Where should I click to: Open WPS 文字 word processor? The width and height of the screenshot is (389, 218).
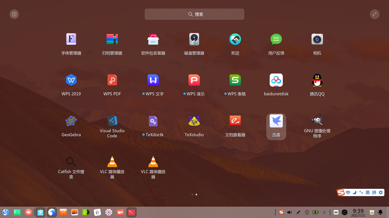[x=153, y=80]
